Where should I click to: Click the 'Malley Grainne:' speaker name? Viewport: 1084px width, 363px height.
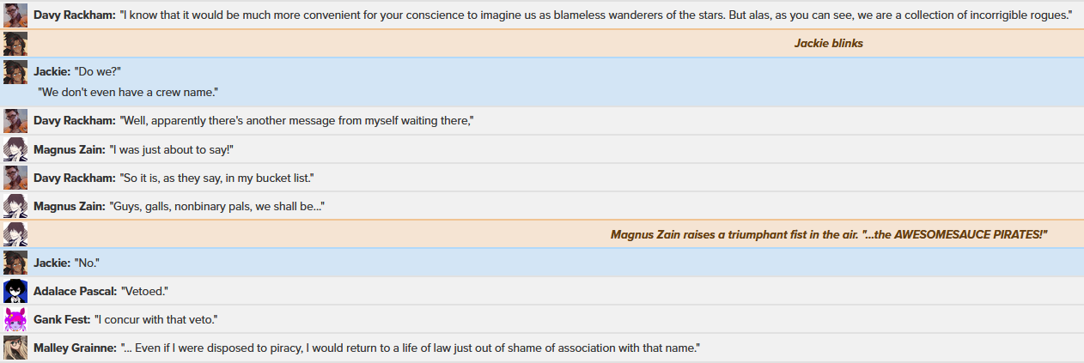pos(75,348)
